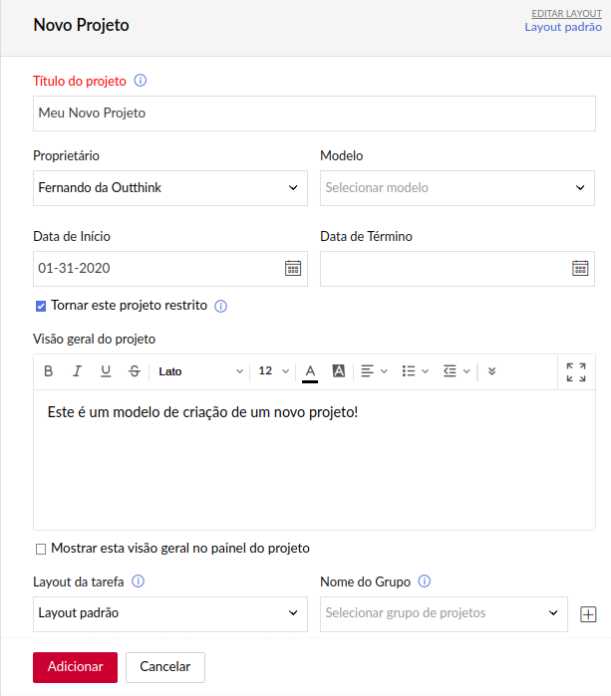Viewport: 611px width, 696px height.
Task: Toggle bold formatting in overview editor
Action: tap(49, 371)
